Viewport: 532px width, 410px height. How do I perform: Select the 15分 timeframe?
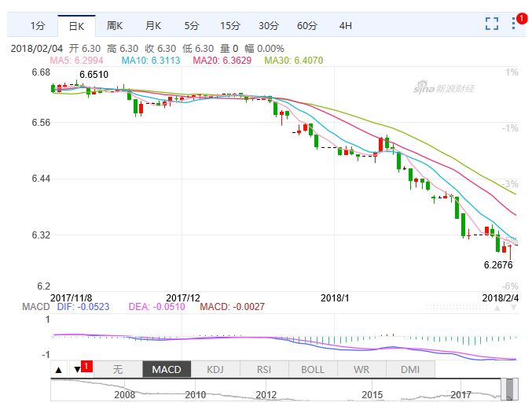click(x=230, y=25)
